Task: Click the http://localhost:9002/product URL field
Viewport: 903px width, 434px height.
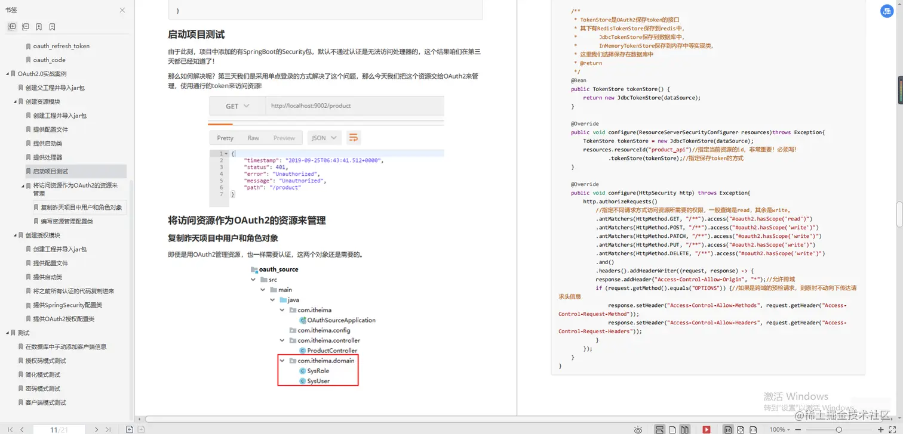Action: coord(355,106)
